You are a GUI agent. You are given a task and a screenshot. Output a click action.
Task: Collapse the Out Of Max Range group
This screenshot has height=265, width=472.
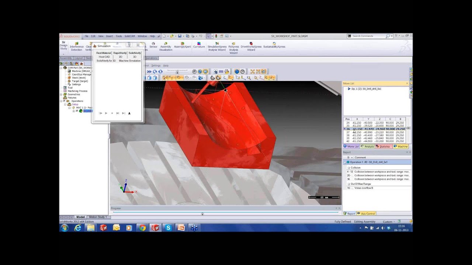tap(348, 184)
